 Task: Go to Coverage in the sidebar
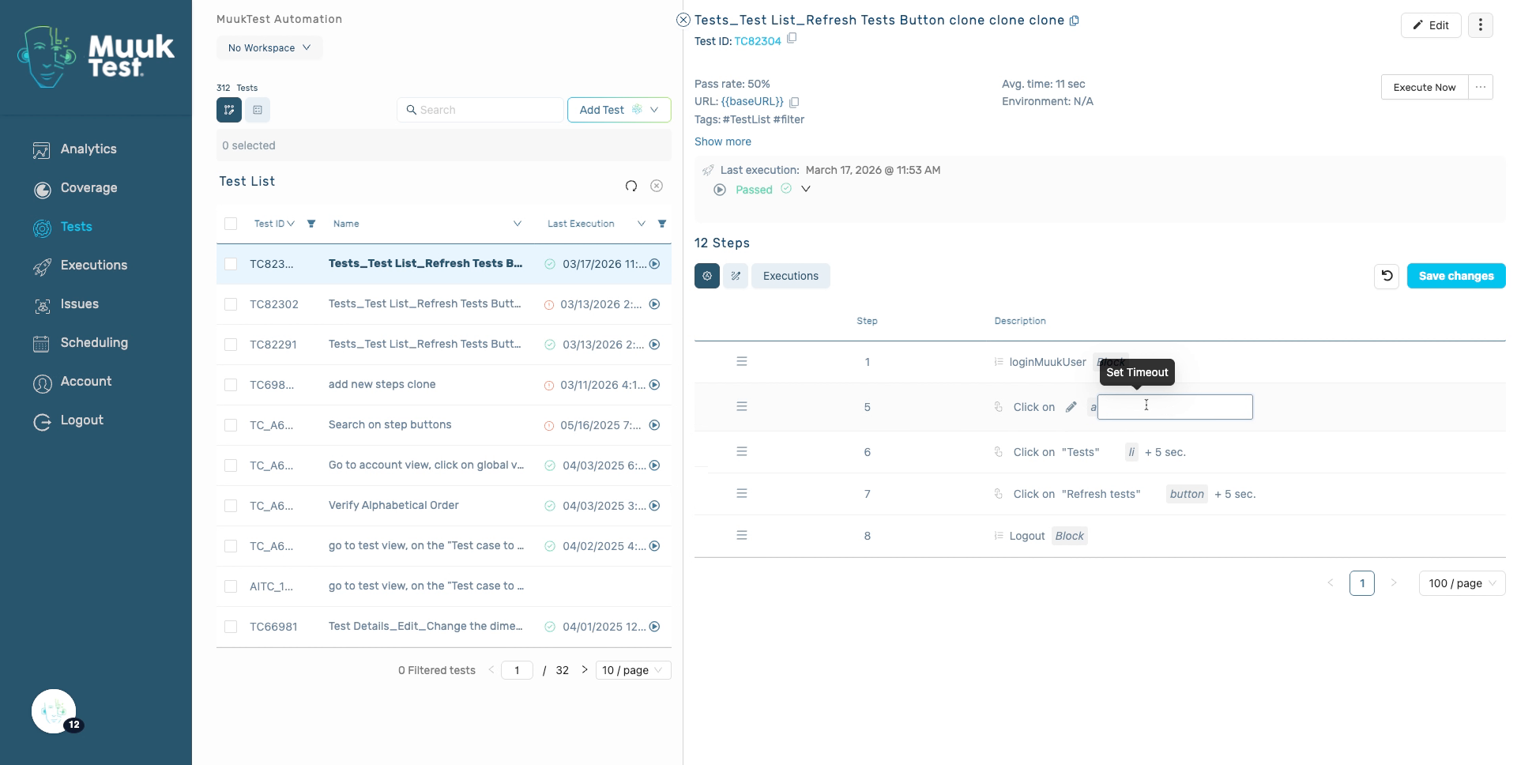coord(88,188)
